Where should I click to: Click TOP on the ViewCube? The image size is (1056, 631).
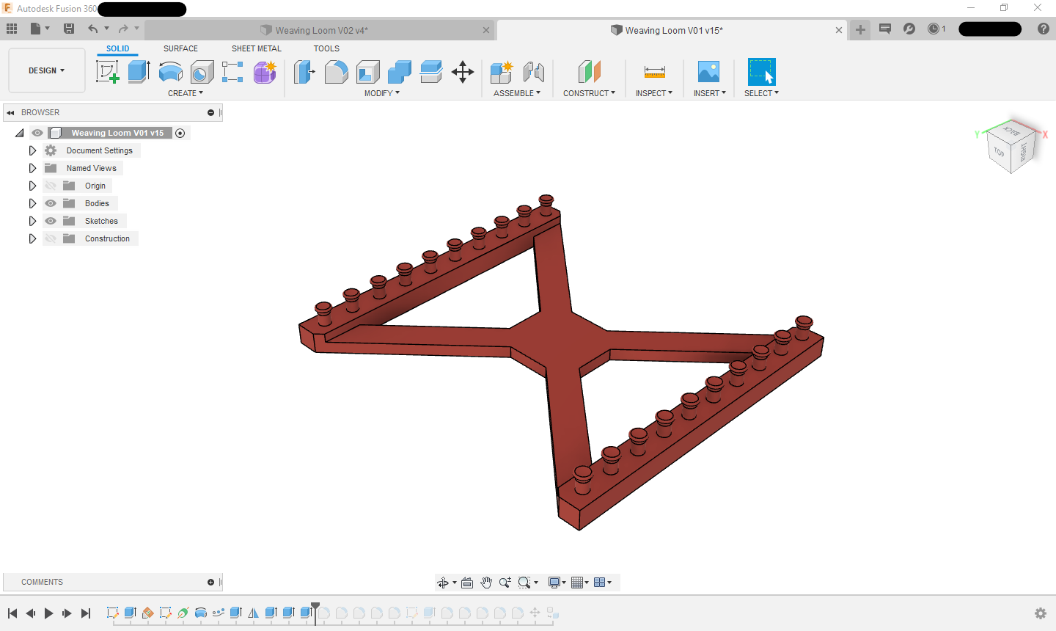click(1000, 152)
